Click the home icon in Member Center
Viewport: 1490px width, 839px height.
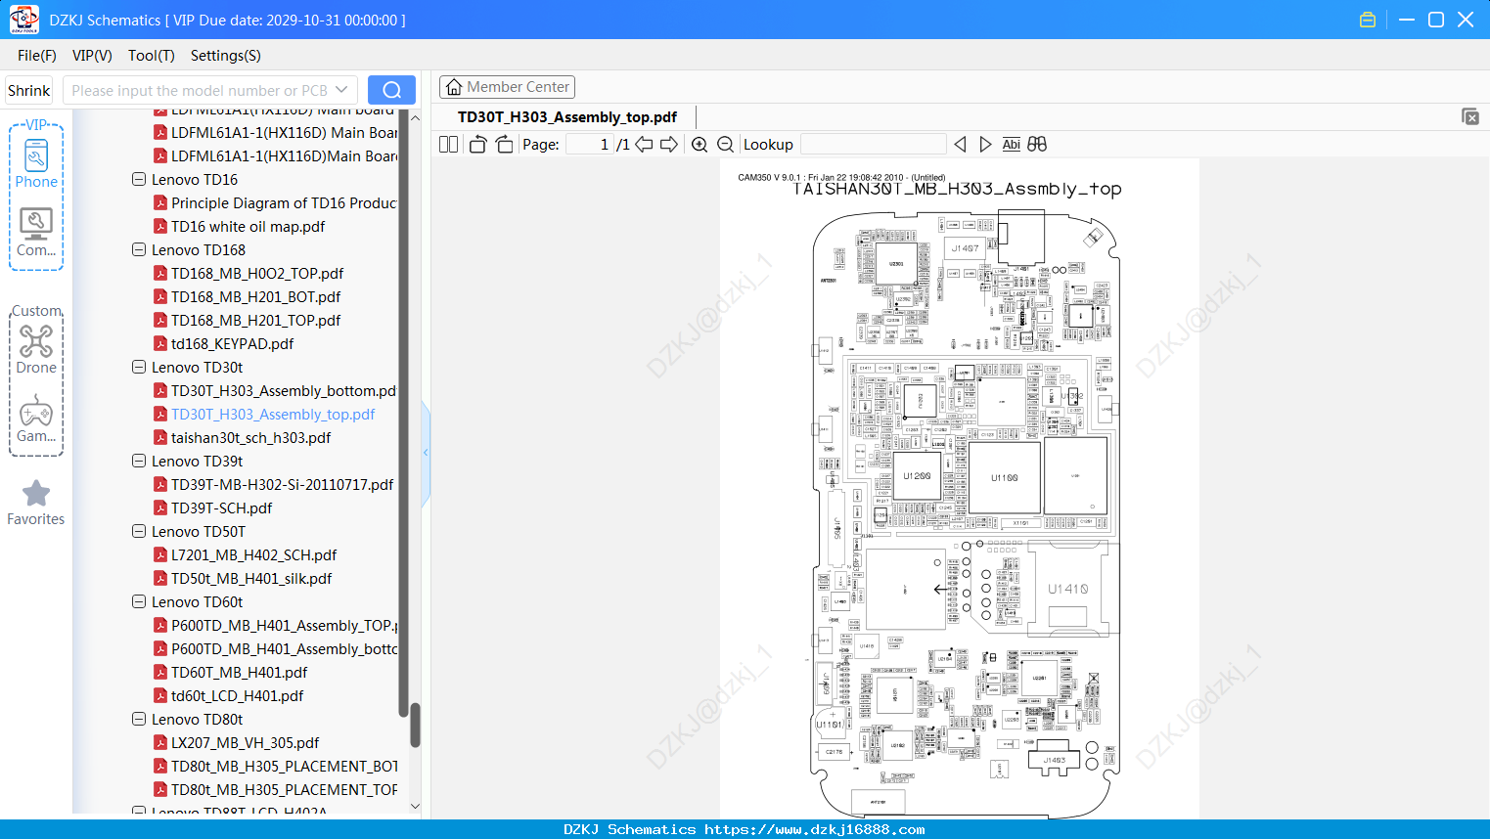454,87
